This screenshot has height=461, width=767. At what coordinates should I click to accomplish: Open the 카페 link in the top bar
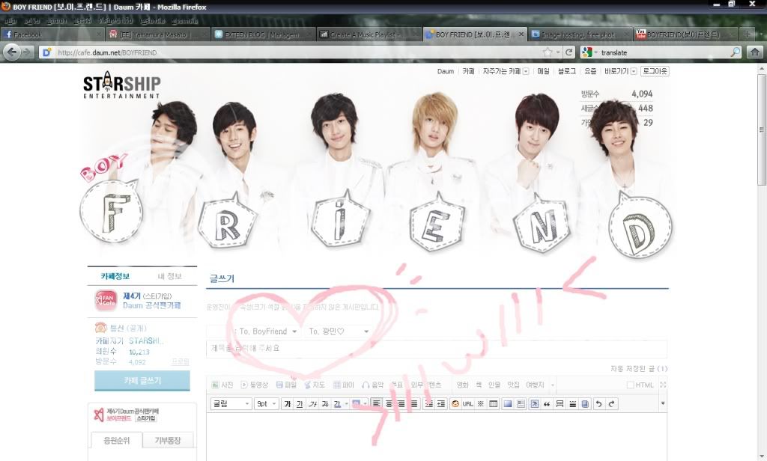coord(469,71)
